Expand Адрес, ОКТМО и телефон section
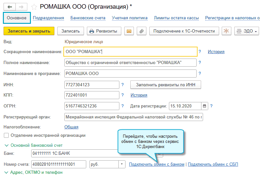Viewport: 260px width, 177px height. [6, 172]
